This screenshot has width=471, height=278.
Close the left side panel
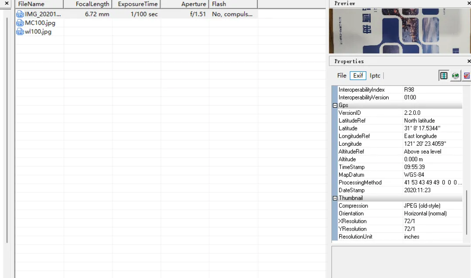[7, 3]
